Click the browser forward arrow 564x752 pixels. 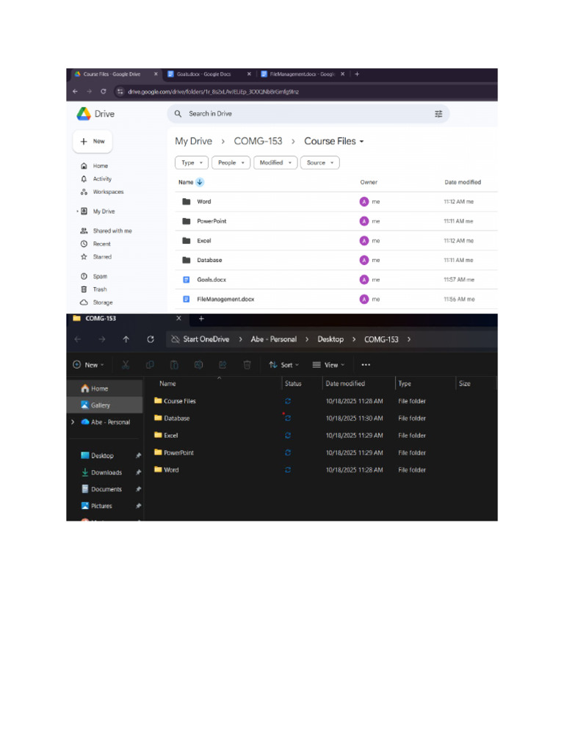(89, 91)
